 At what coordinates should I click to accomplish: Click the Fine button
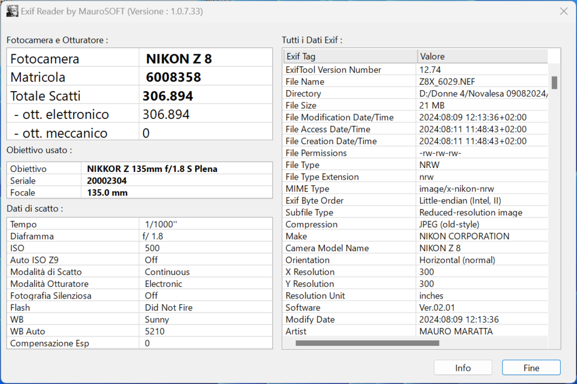tap(531, 368)
